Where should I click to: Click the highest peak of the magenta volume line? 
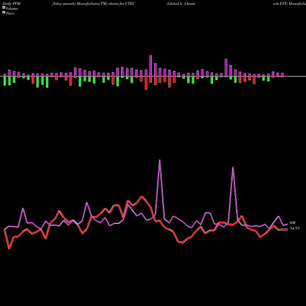click(x=160, y=160)
